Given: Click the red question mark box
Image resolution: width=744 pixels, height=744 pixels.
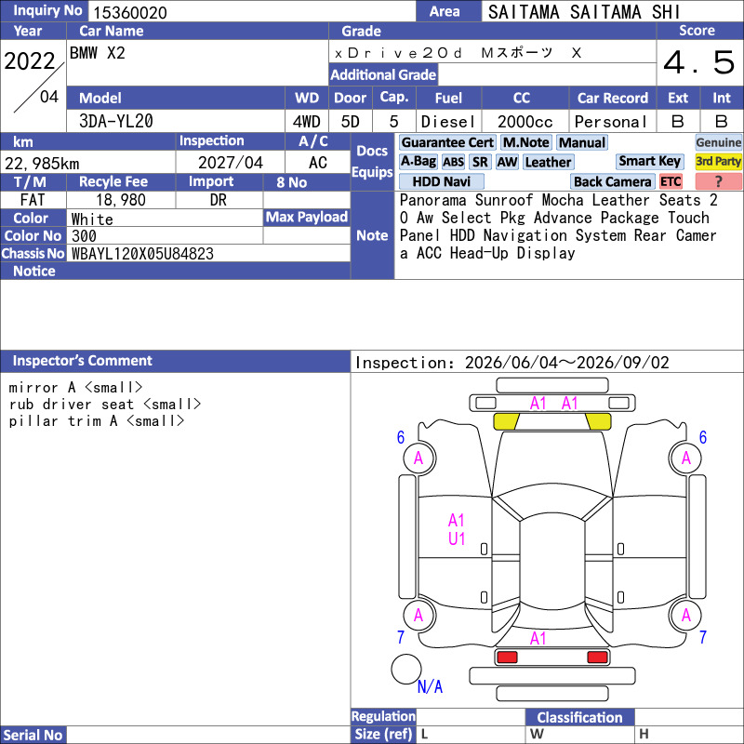Looking at the screenshot, I should tap(718, 181).
